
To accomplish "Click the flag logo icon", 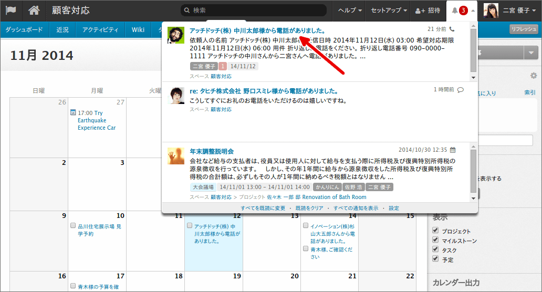I will pyautogui.click(x=11, y=11).
